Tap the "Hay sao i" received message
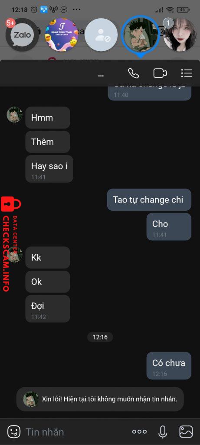Viewport: 200px width, 445px height. click(49, 169)
